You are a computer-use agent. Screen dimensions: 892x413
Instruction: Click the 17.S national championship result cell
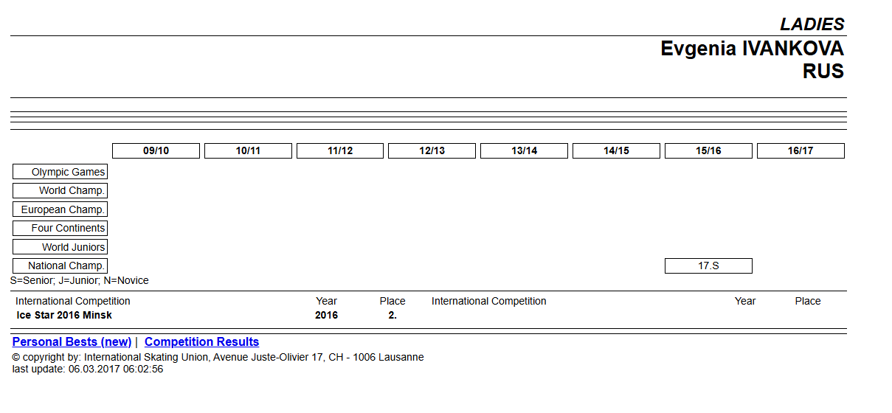[x=708, y=266]
